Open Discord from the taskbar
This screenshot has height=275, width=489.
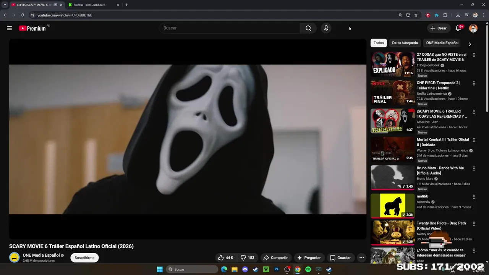pos(245,270)
